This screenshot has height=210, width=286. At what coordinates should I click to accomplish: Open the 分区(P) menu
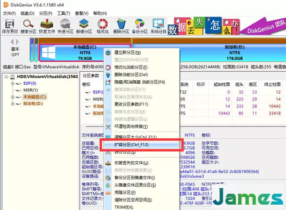(46, 13)
